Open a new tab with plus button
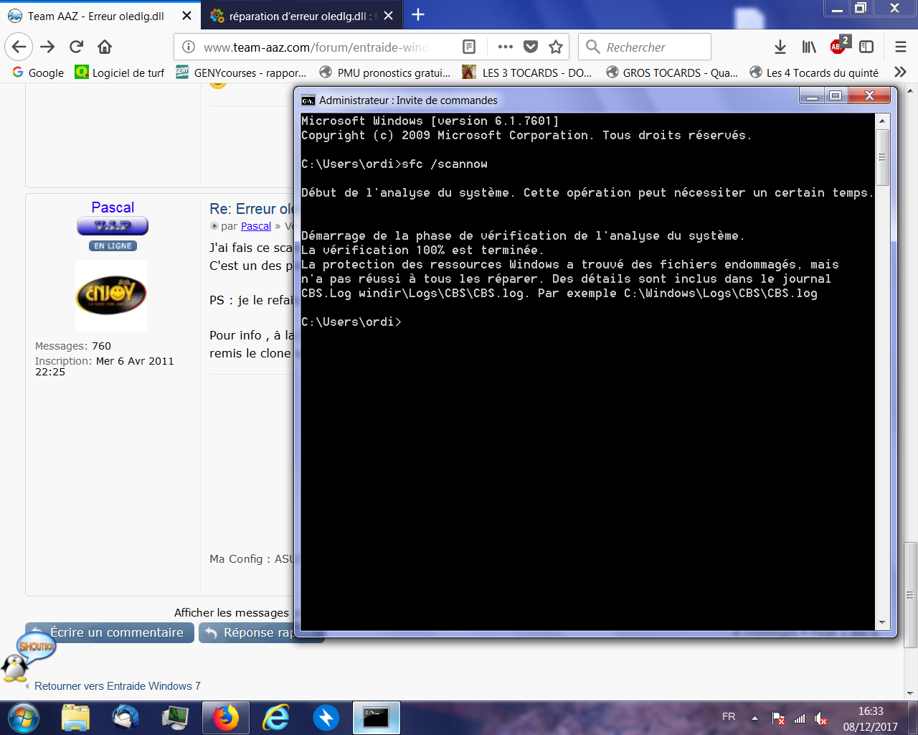 click(418, 15)
